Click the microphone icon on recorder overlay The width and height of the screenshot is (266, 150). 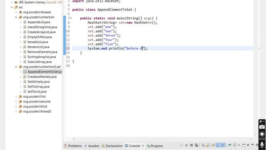(x=262, y=145)
